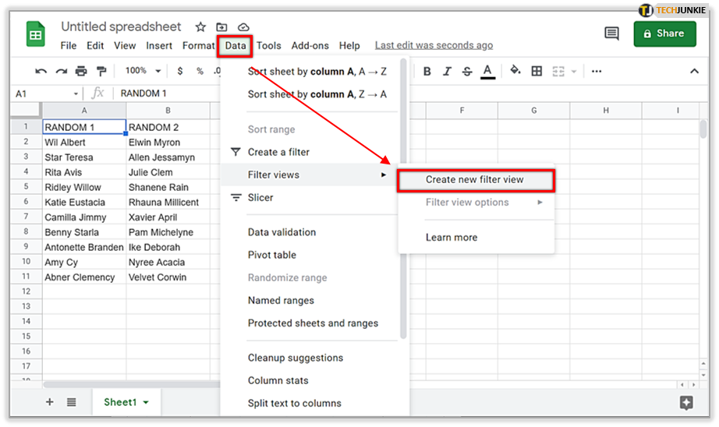
Task: Open the Explore icon at bottom right
Action: click(685, 402)
